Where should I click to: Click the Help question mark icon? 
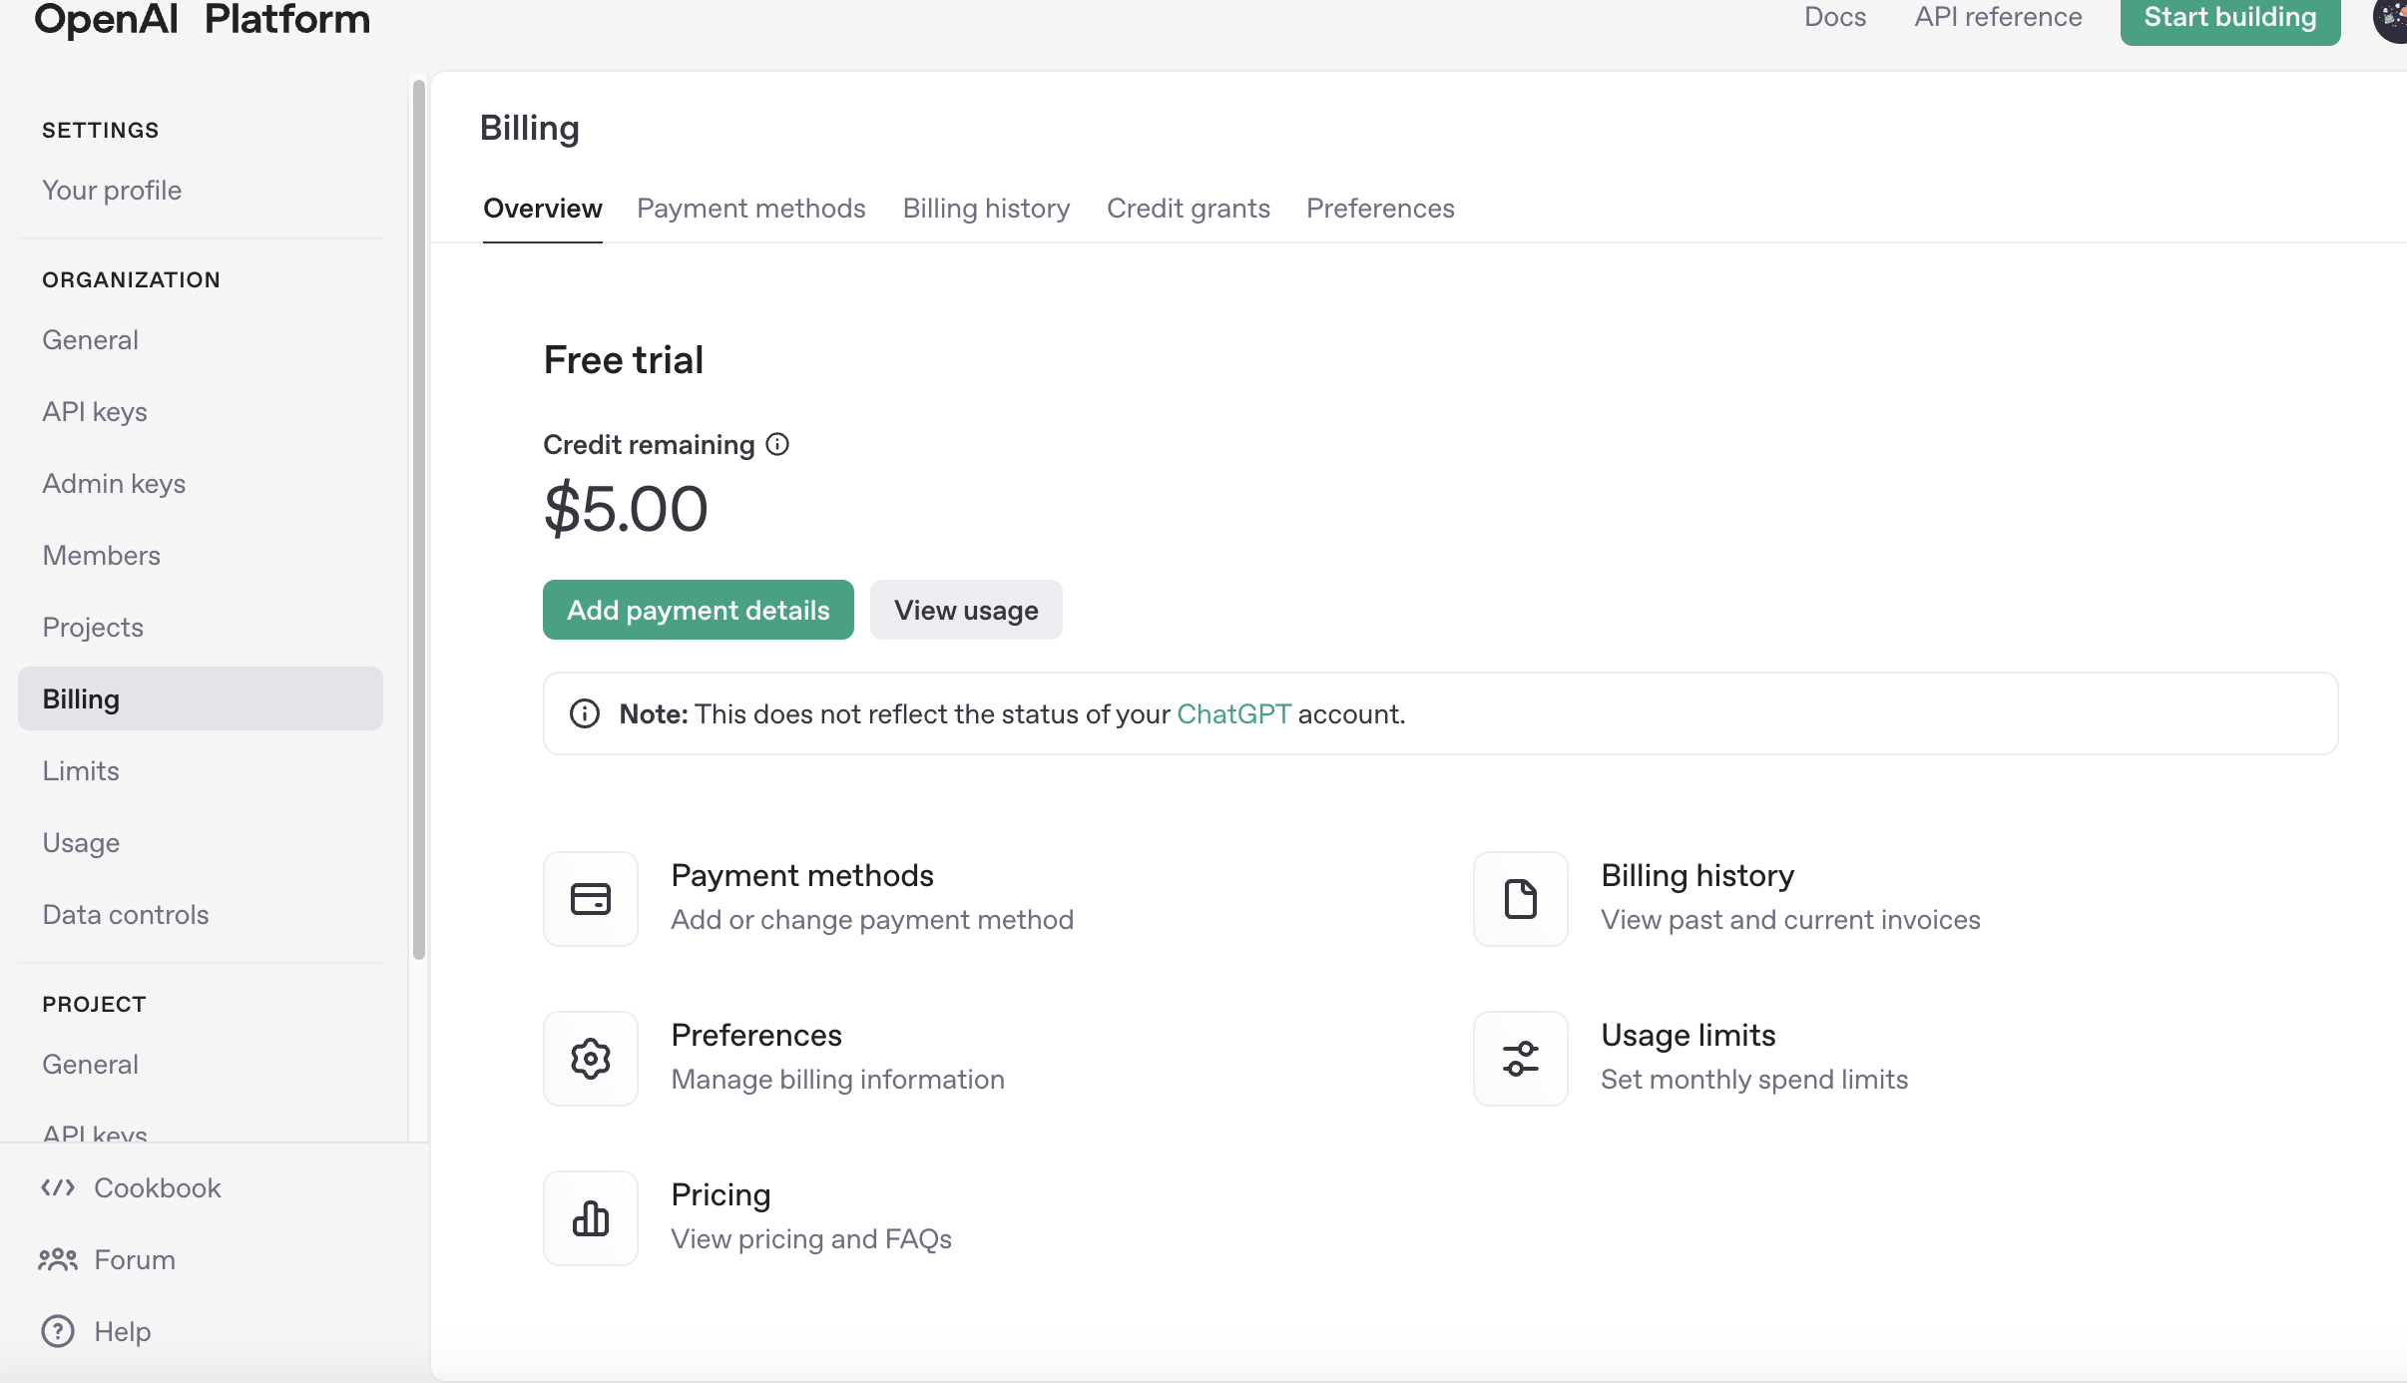(58, 1331)
